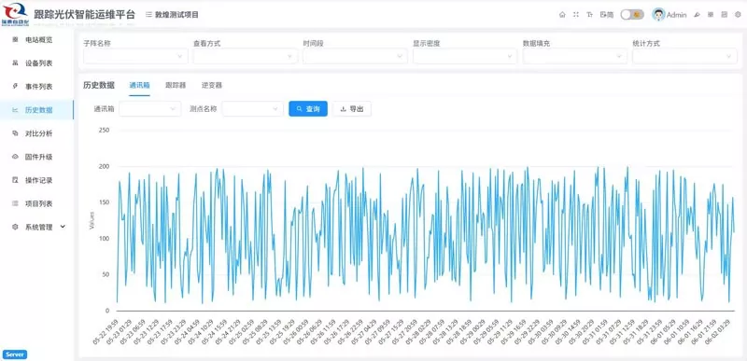Open the settings gear in top bar
The width and height of the screenshot is (747, 361).
pyautogui.click(x=738, y=15)
